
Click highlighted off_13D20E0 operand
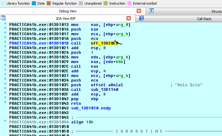(x=105, y=43)
